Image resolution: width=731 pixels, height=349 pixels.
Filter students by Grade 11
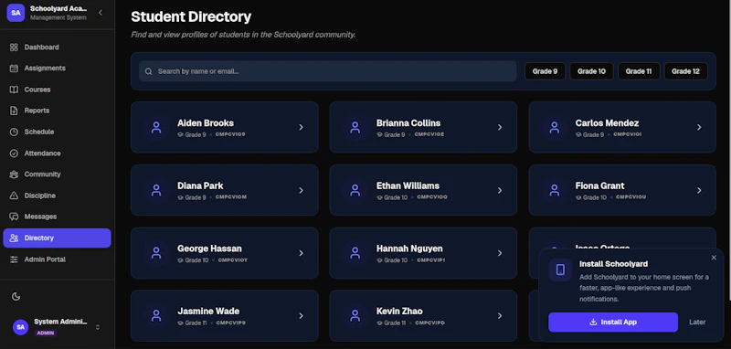pyautogui.click(x=639, y=71)
